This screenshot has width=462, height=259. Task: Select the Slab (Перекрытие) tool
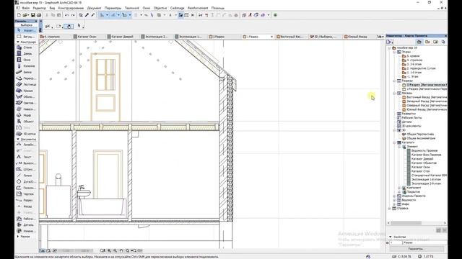pyautogui.click(x=26, y=78)
